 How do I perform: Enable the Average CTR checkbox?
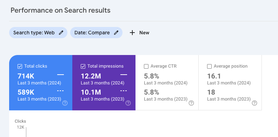[x=146, y=66]
